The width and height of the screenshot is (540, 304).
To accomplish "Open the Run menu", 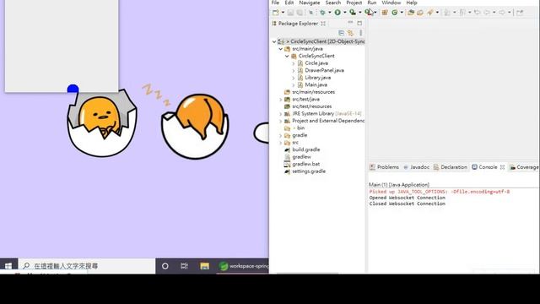I will point(372,3).
